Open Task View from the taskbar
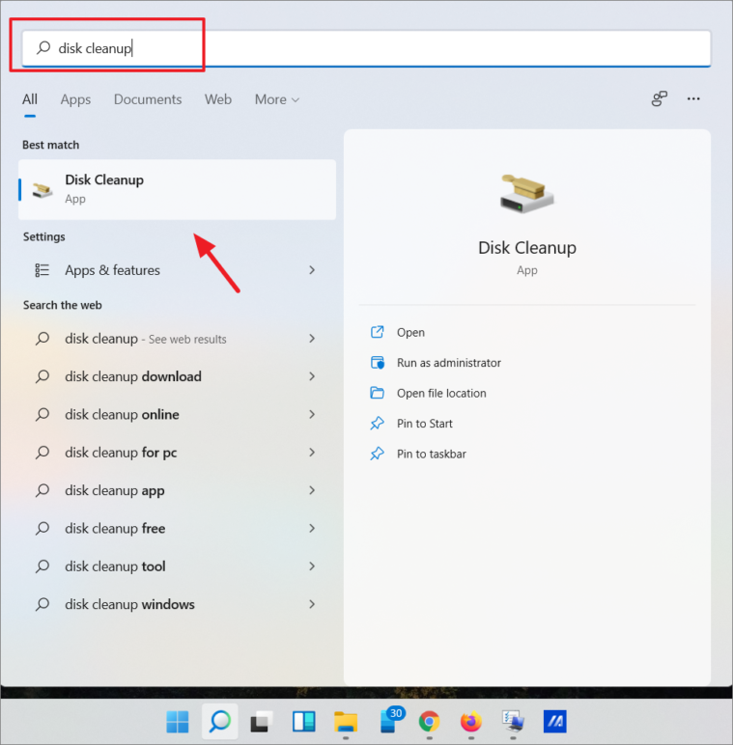 tap(262, 722)
